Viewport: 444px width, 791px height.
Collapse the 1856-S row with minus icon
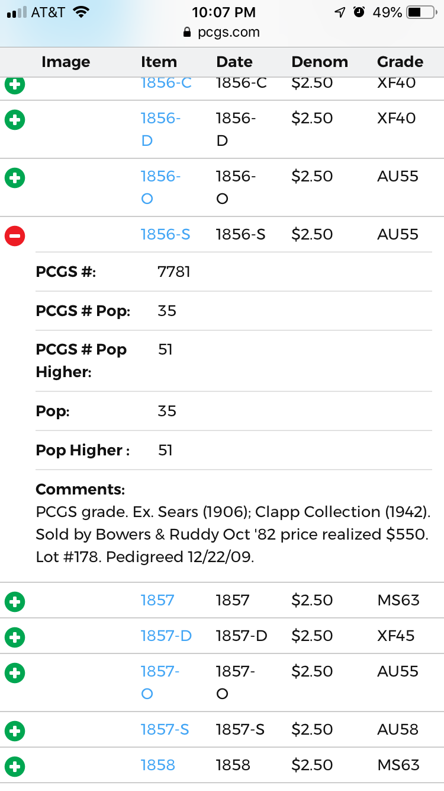(x=15, y=236)
